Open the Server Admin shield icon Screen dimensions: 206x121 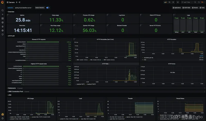pyautogui.click(x=3, y=34)
